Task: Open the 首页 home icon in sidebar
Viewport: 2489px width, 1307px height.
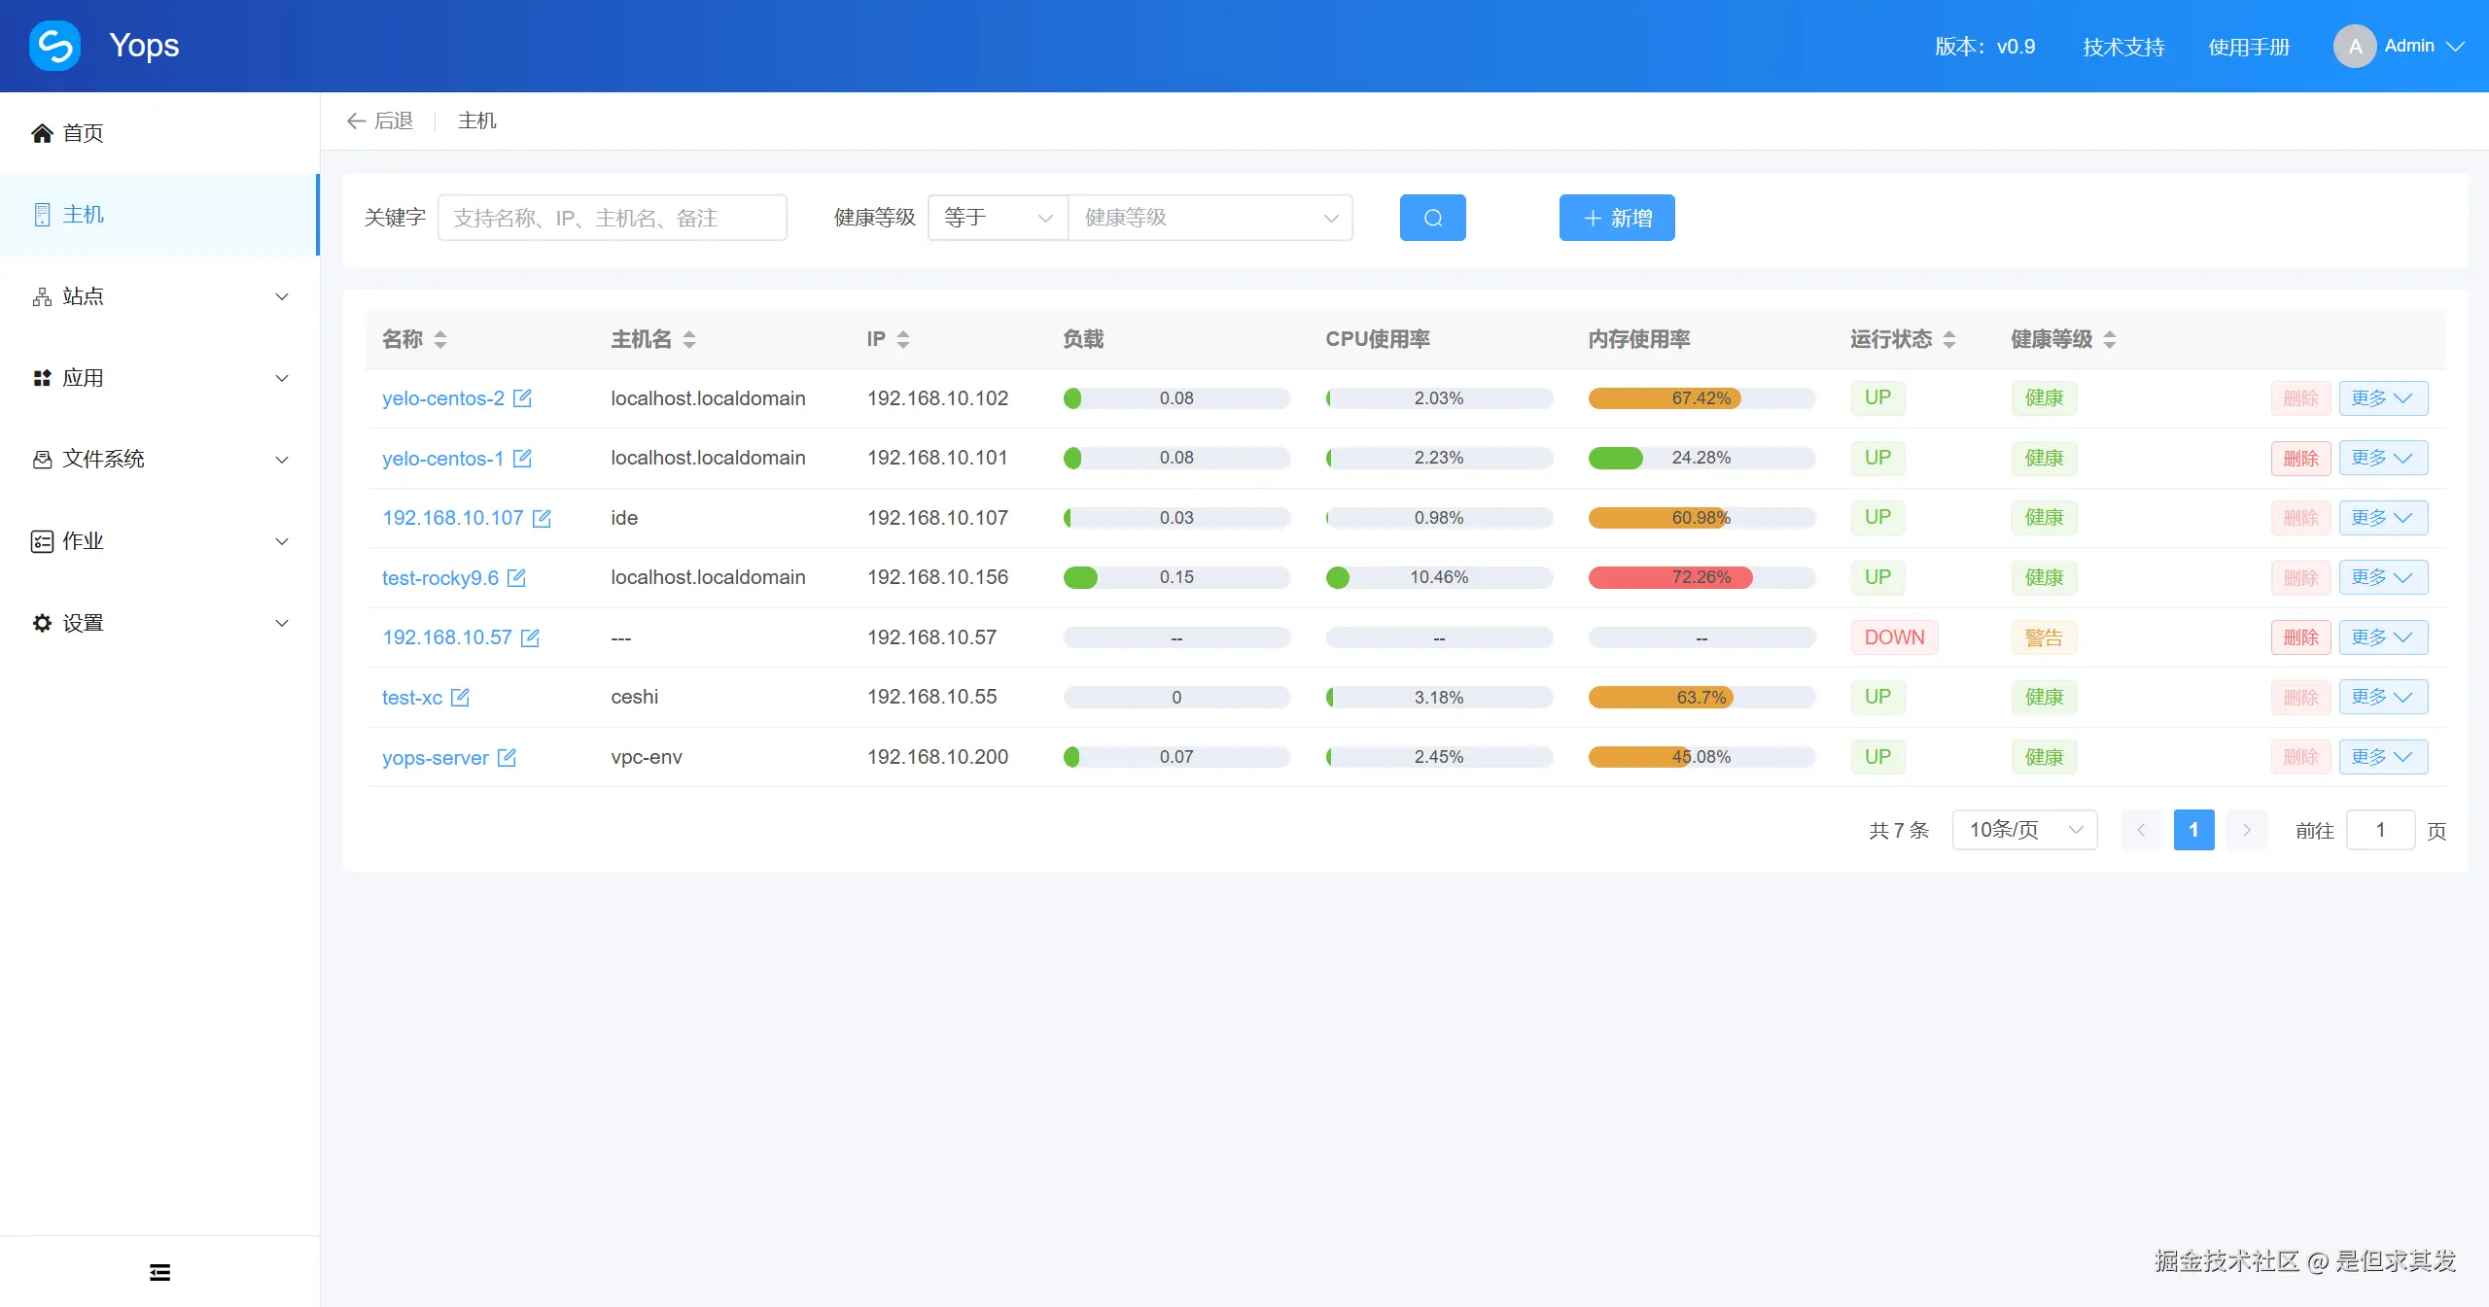Action: (41, 132)
